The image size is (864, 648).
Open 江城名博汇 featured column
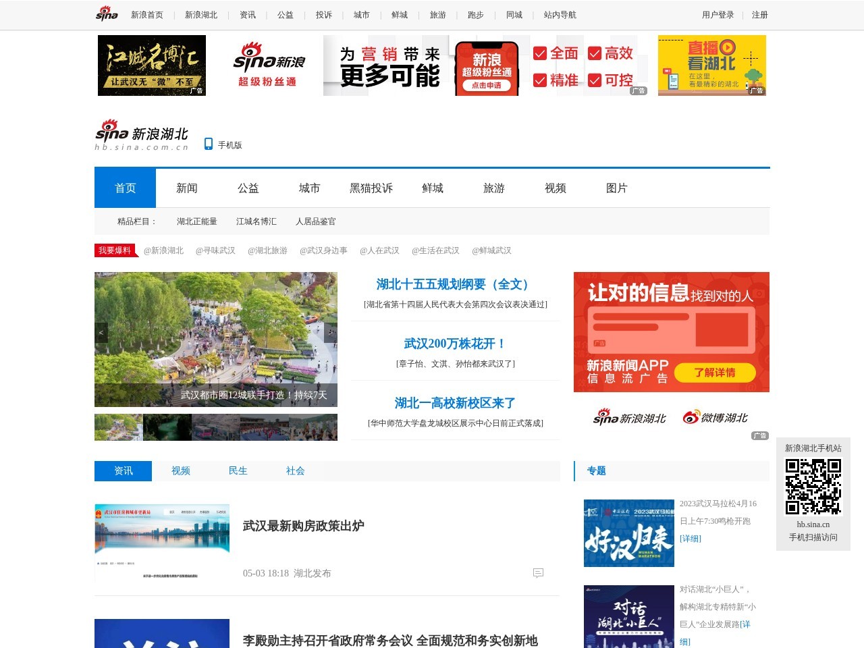click(x=256, y=221)
